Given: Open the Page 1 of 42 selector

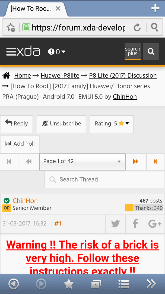Looking at the screenshot, I should pos(82,162).
